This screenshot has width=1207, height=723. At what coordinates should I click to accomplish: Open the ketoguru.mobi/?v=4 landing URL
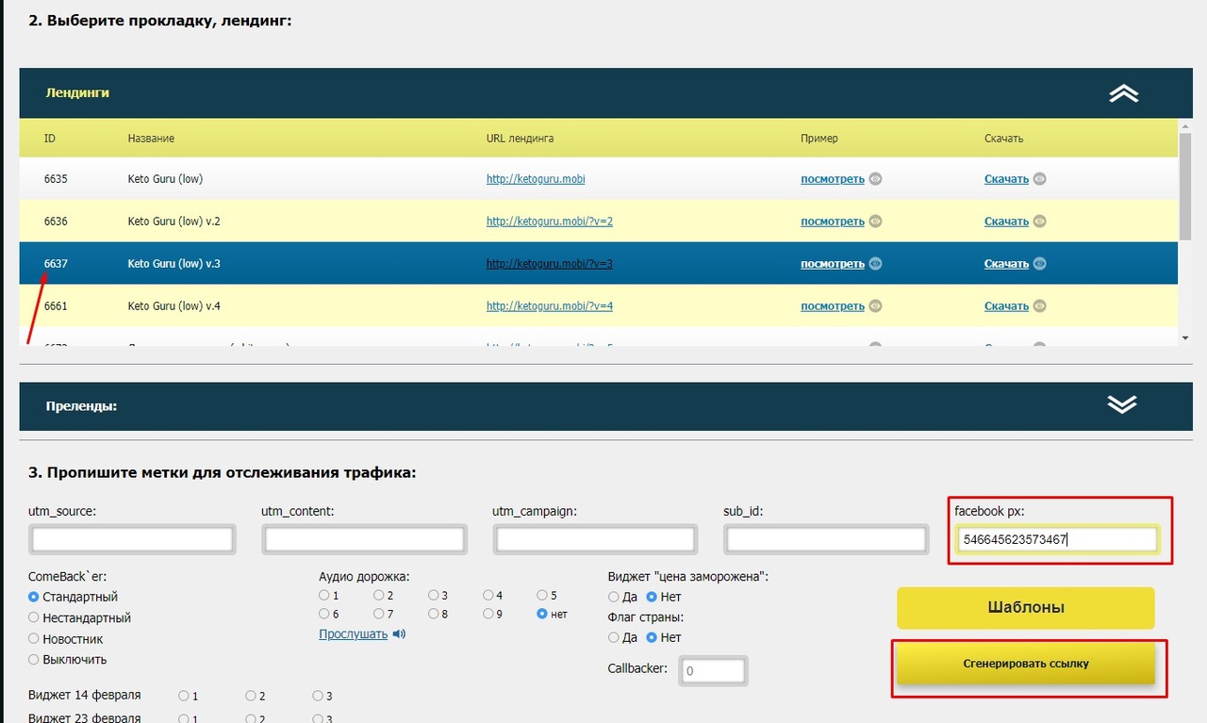pyautogui.click(x=550, y=306)
